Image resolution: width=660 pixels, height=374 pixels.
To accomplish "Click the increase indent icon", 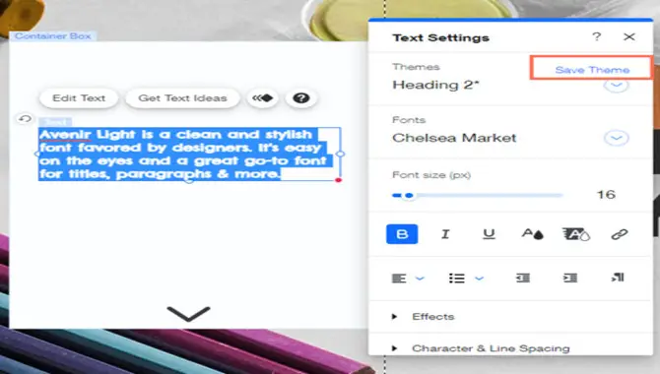I will click(570, 278).
